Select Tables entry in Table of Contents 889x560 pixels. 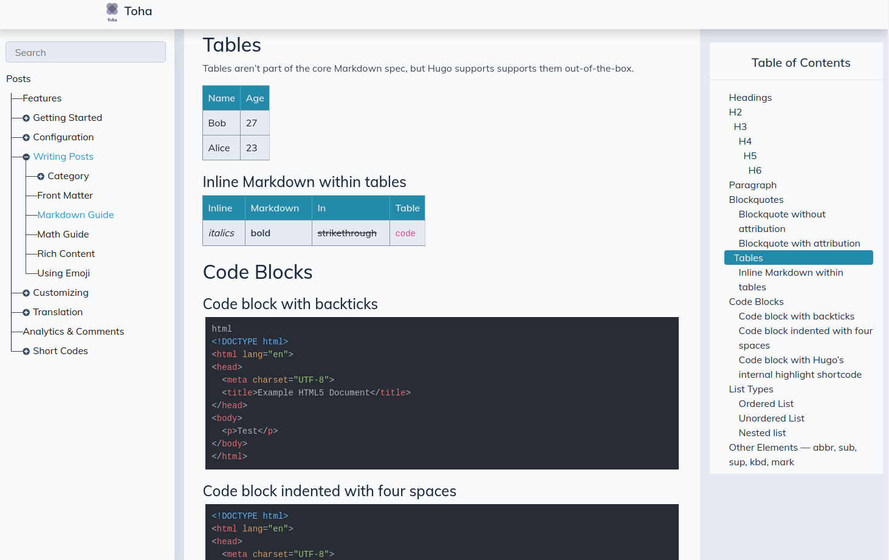click(748, 258)
